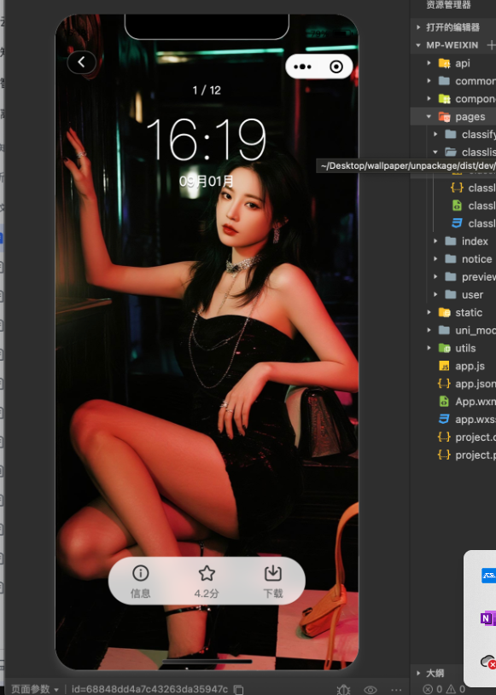Screen dimensions: 496x695
Task: Open the 页面参数 dropdown
Action: point(35,689)
